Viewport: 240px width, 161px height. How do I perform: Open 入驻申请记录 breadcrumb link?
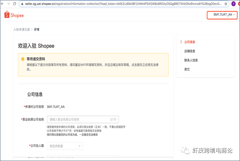[x=22, y=30]
